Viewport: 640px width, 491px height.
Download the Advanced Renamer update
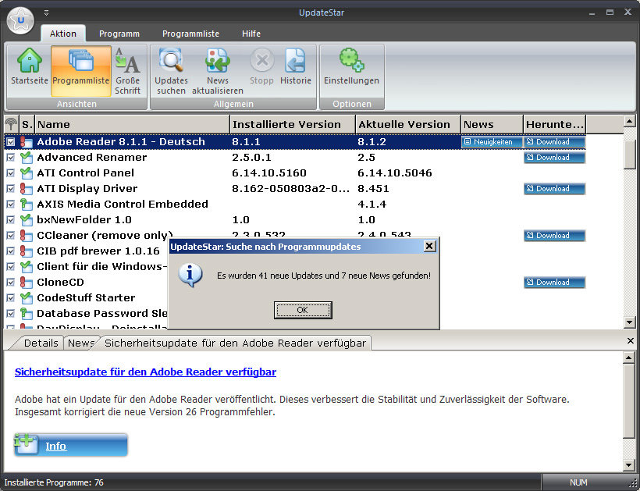554,157
